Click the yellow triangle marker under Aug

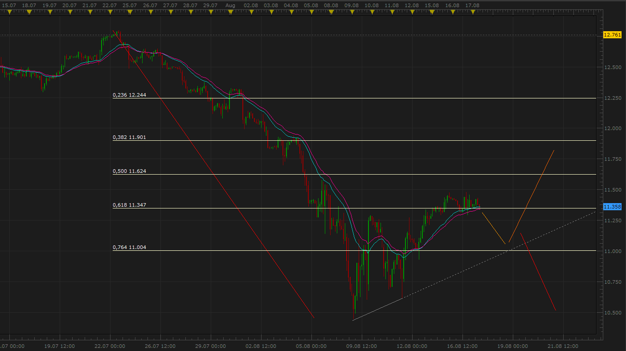pyautogui.click(x=230, y=12)
